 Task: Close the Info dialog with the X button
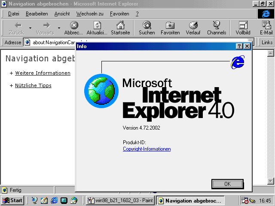(x=247, y=46)
